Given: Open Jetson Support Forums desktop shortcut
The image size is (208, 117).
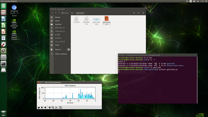Looking at the screenshot, I should pos(14,35).
